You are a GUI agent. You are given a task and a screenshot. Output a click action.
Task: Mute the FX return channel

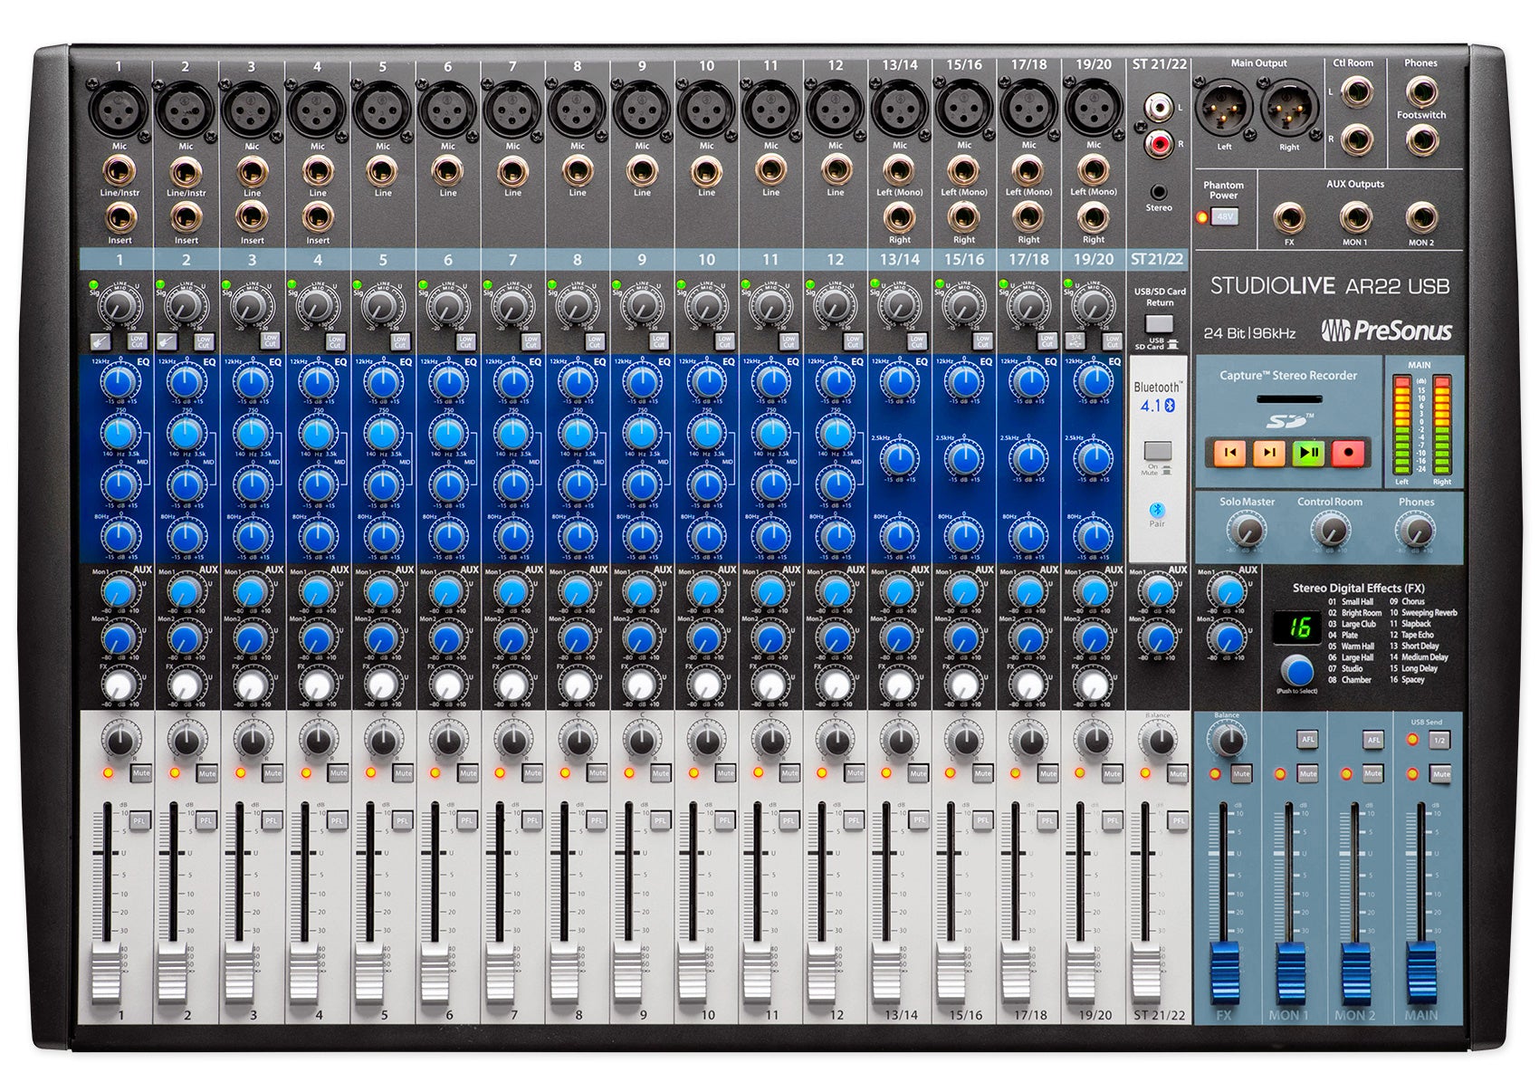pos(1241,774)
